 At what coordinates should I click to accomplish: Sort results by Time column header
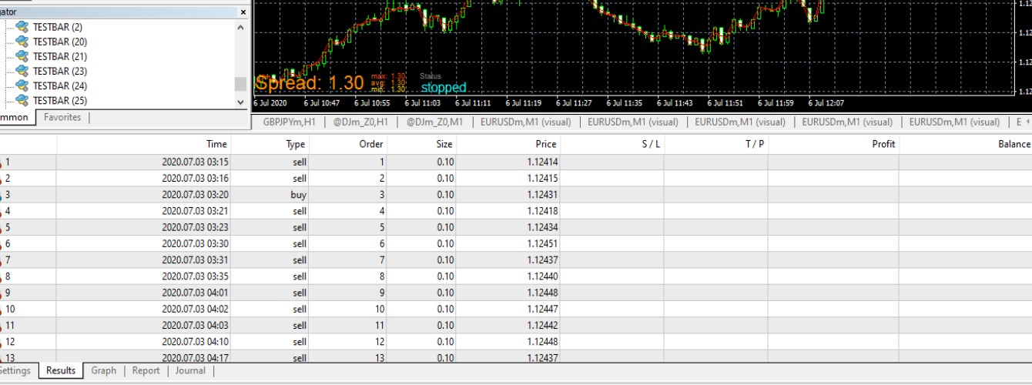pyautogui.click(x=144, y=144)
